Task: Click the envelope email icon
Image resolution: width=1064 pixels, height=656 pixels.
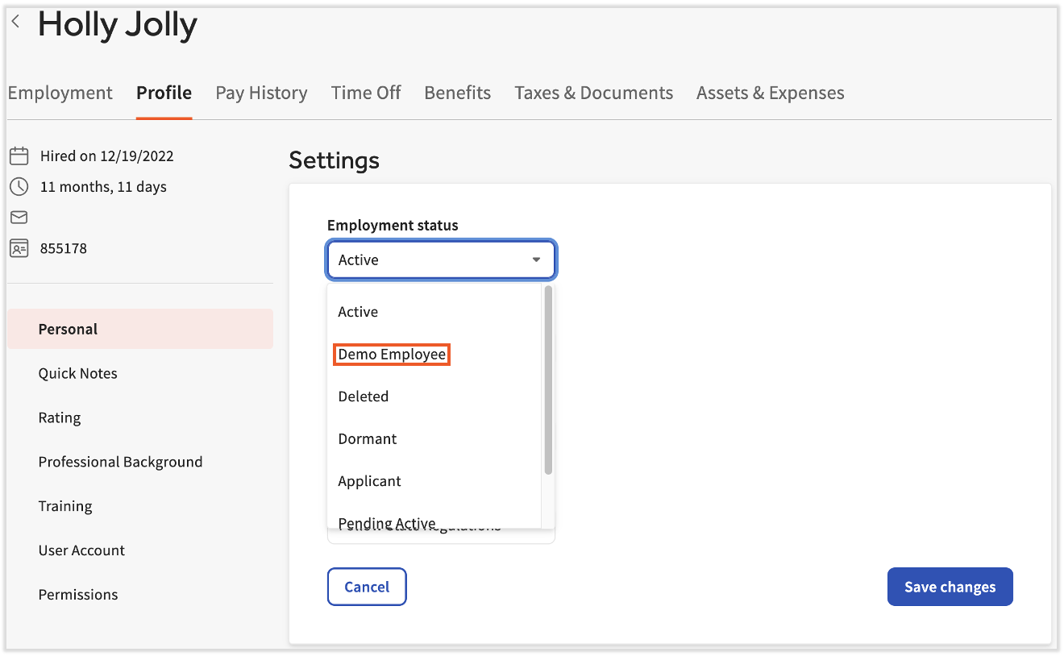Action: pyautogui.click(x=19, y=218)
